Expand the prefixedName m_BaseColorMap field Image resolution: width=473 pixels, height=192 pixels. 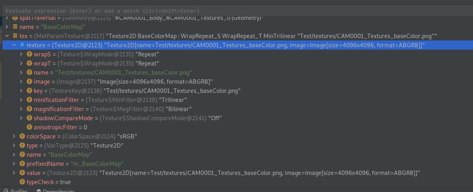[14, 164]
